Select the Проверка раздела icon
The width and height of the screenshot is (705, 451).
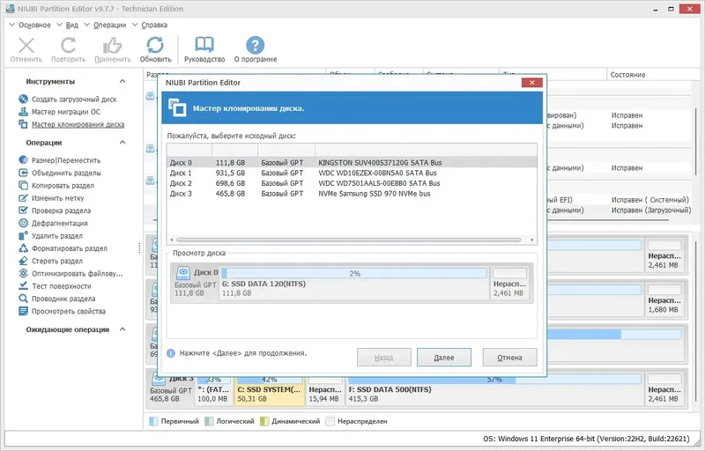(x=24, y=211)
